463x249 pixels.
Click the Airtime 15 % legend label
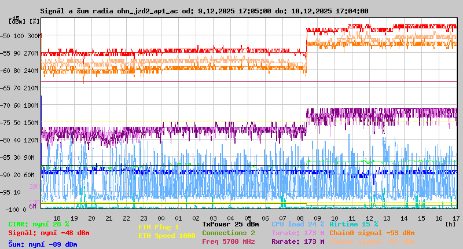tap(354, 224)
